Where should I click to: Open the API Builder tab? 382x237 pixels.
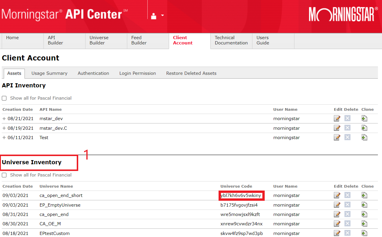click(x=64, y=41)
